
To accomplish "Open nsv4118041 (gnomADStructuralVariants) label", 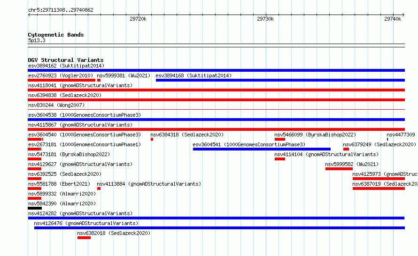I will pos(80,85).
